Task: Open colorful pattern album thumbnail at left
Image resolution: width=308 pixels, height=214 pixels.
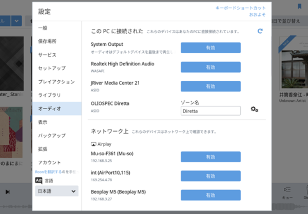Action: [11, 132]
